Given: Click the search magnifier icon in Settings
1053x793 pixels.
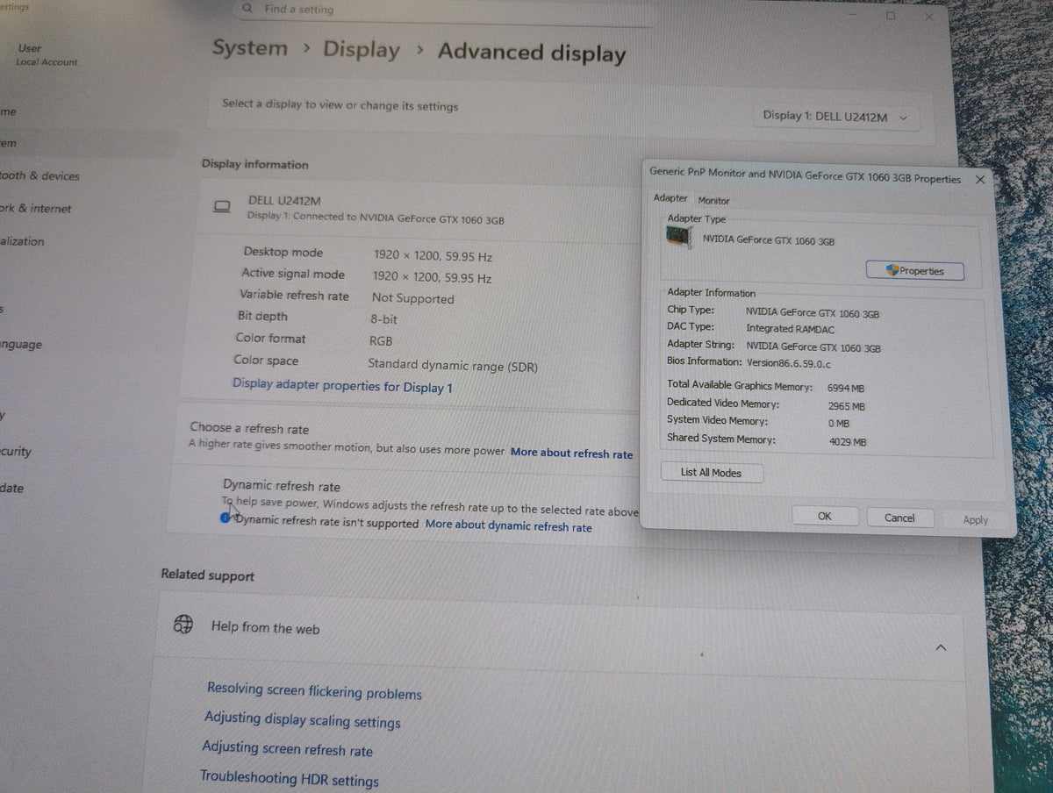Looking at the screenshot, I should coord(248,8).
